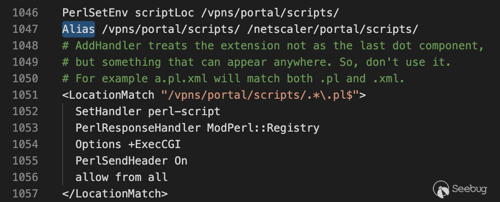The image size is (500, 202).
Task: Click the quoted LocationMatch regex string
Action: (x=261, y=95)
